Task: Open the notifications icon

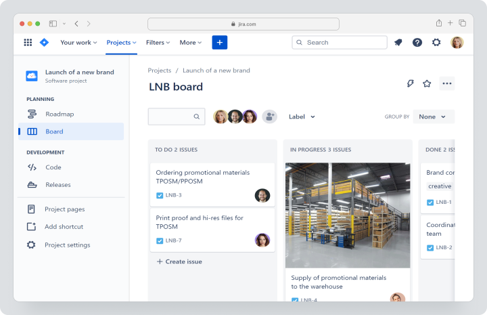Action: coord(398,42)
